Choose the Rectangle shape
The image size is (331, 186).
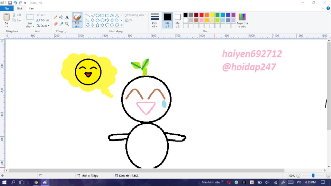coord(102,15)
